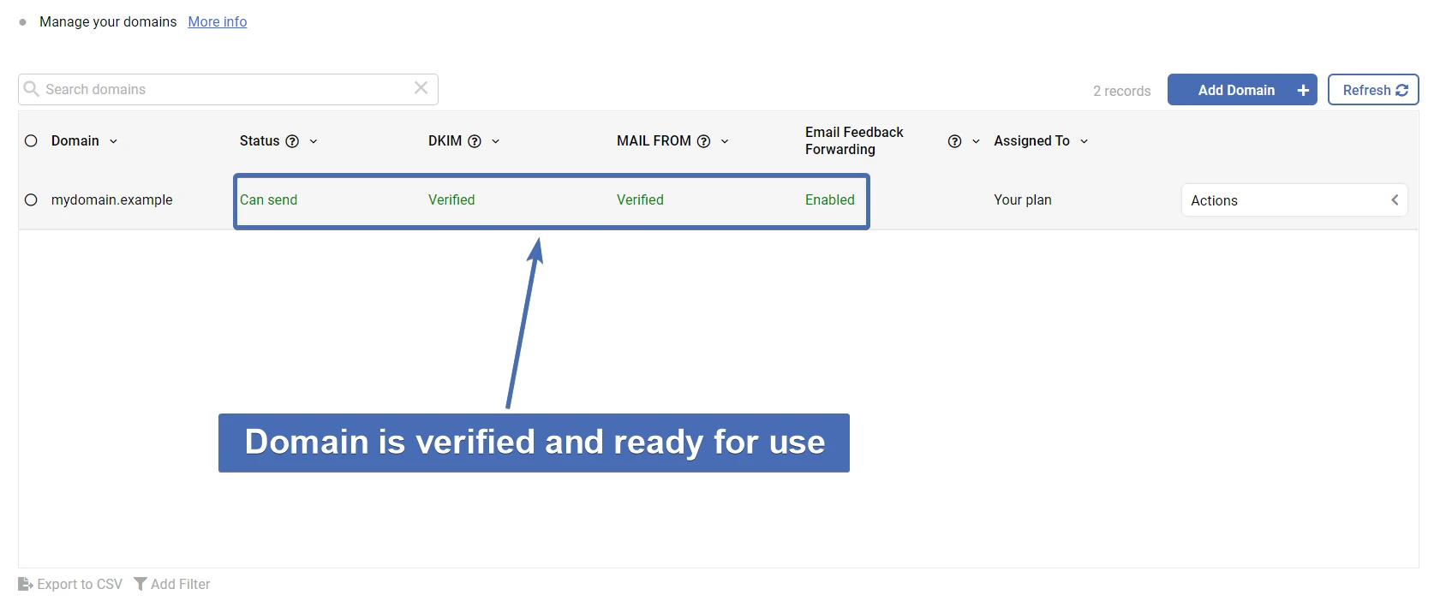Clear the search domains field
This screenshot has width=1434, height=601.
tap(421, 88)
